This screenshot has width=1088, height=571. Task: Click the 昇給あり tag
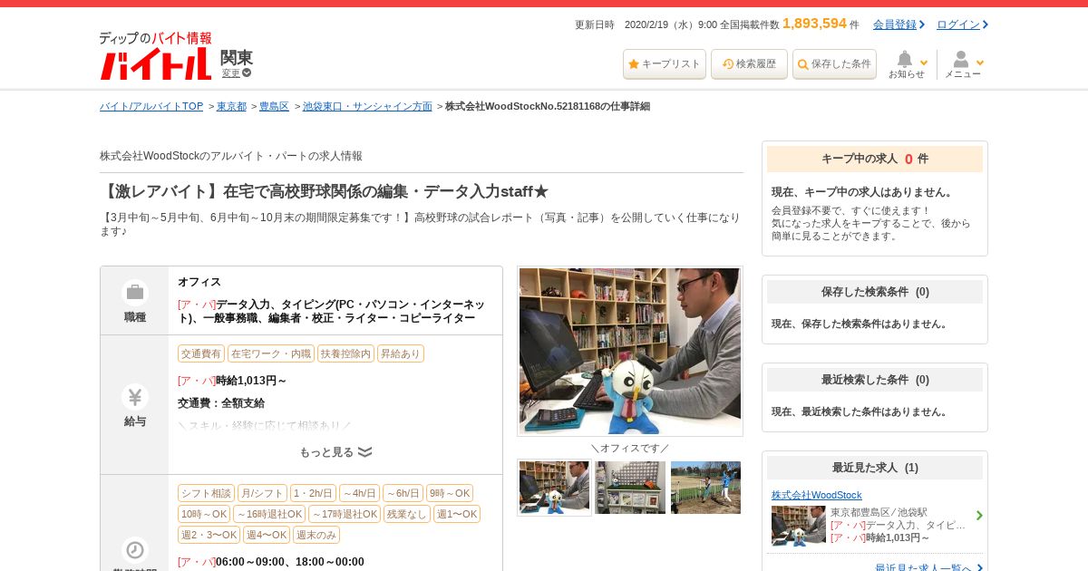[x=401, y=353]
